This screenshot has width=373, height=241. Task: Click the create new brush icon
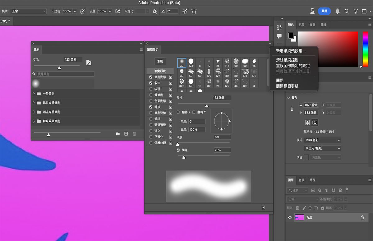(126, 134)
